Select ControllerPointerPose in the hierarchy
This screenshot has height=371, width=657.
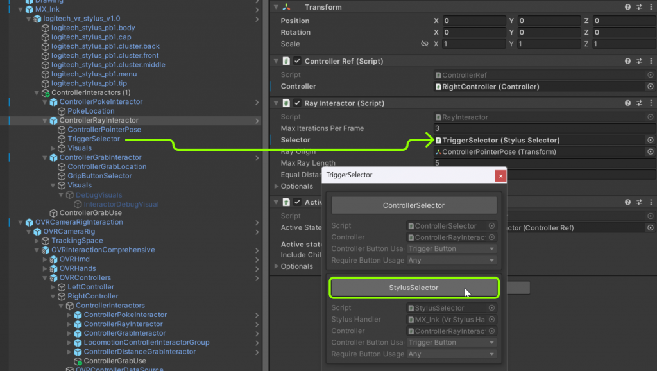(x=105, y=130)
